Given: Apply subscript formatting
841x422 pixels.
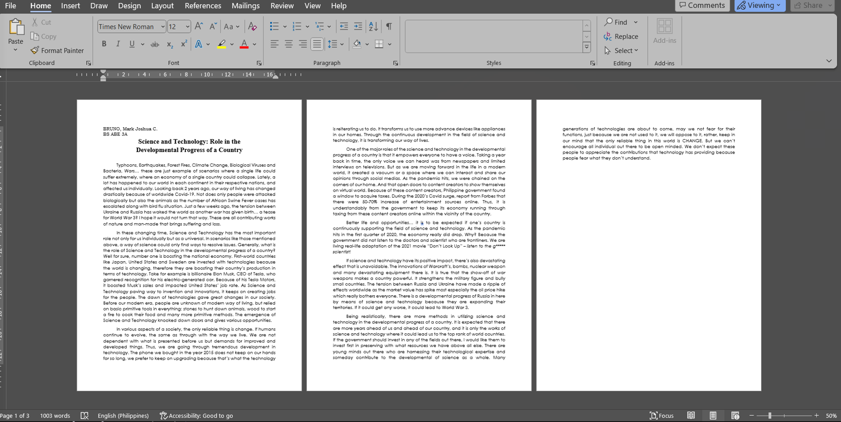Looking at the screenshot, I should point(169,44).
